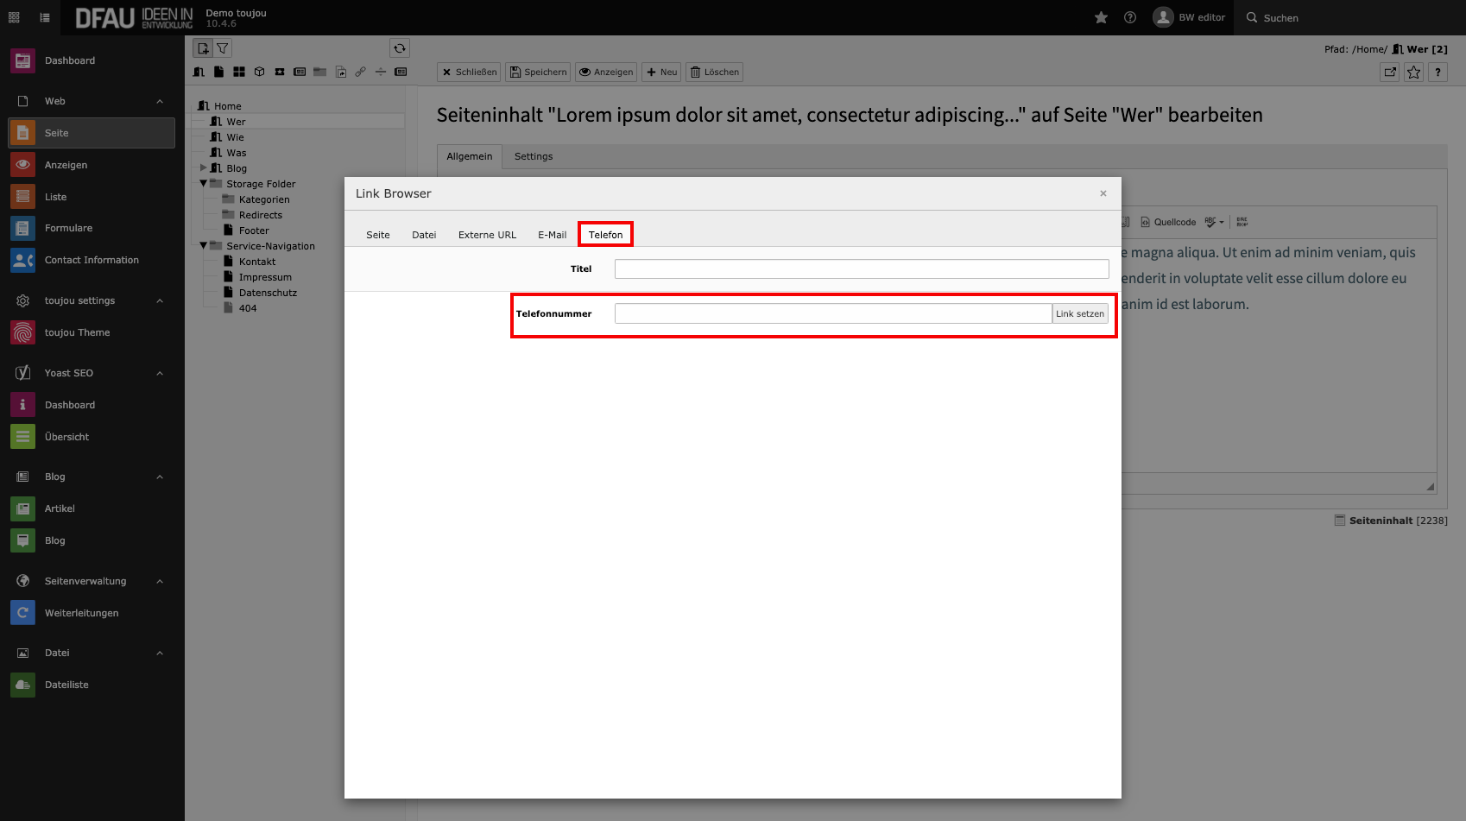Open the help question mark icon in top bar

coord(1129,17)
